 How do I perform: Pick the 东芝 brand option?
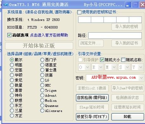pyautogui.click(x=12, y=106)
